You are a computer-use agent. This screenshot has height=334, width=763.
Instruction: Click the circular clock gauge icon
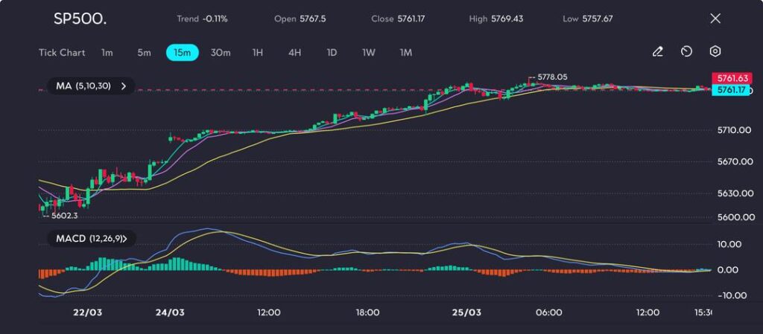[x=686, y=51]
